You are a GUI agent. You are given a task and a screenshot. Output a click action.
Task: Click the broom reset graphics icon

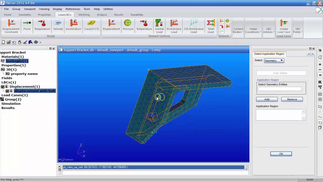25,42
